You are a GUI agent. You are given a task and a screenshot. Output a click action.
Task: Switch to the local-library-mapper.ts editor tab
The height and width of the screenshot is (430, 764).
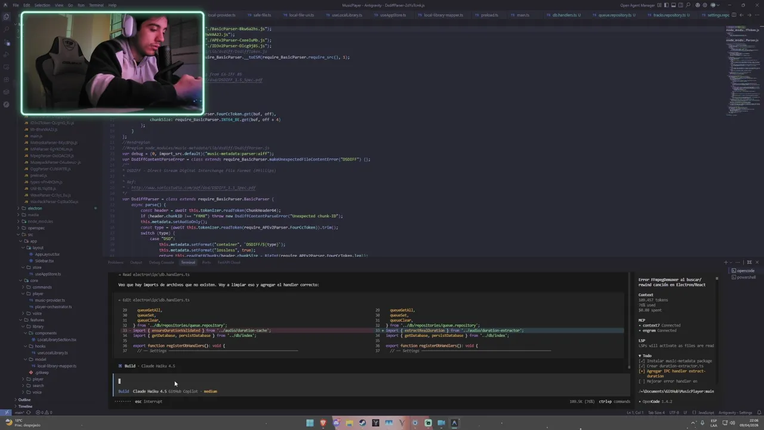(442, 15)
